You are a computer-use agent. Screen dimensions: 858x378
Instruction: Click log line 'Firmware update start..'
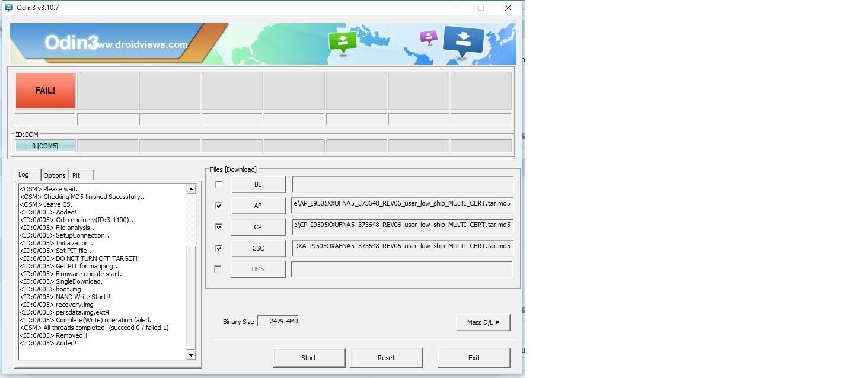72,274
